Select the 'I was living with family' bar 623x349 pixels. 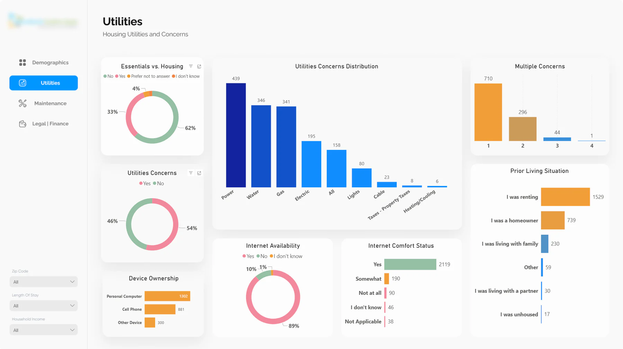tap(545, 244)
